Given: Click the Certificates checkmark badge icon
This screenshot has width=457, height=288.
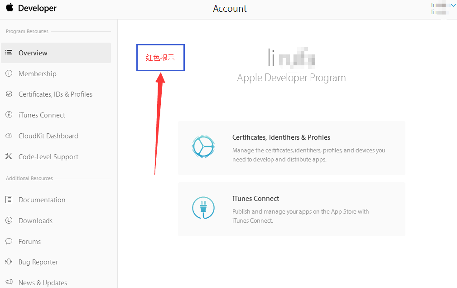Looking at the screenshot, I should 9,94.
